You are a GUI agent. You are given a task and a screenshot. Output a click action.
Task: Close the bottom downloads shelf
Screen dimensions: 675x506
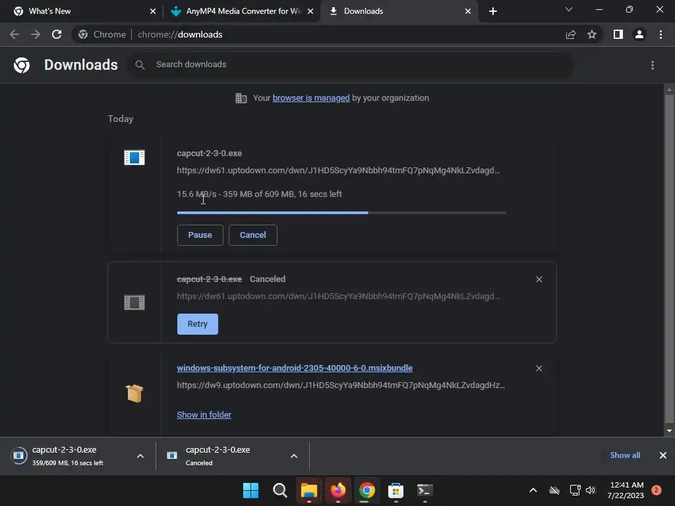(x=663, y=455)
